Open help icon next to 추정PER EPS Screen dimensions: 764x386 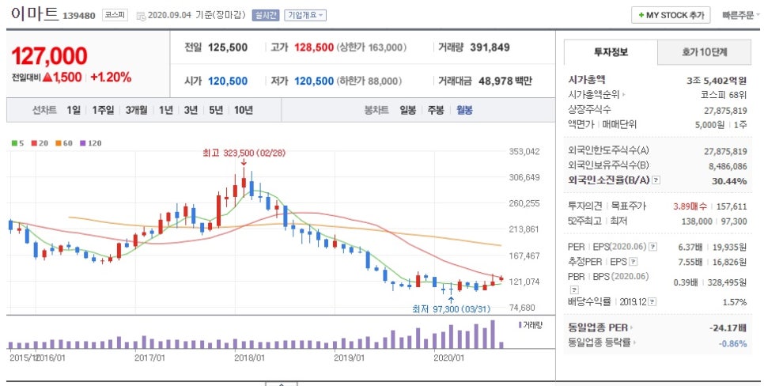[x=633, y=262]
